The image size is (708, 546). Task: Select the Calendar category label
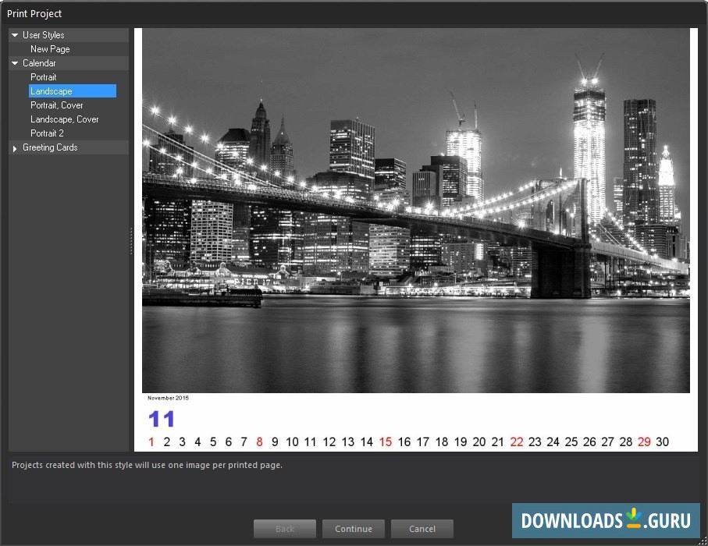point(39,62)
